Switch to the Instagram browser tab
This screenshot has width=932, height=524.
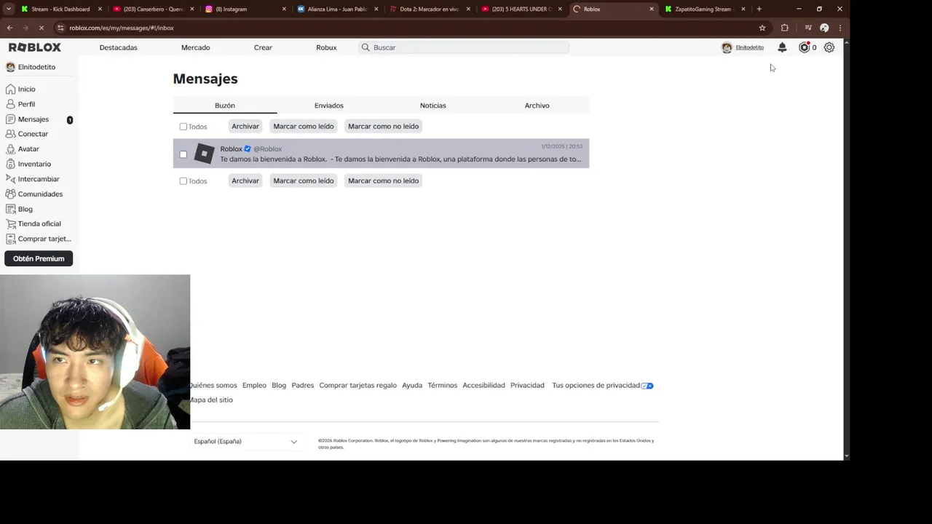(245, 9)
